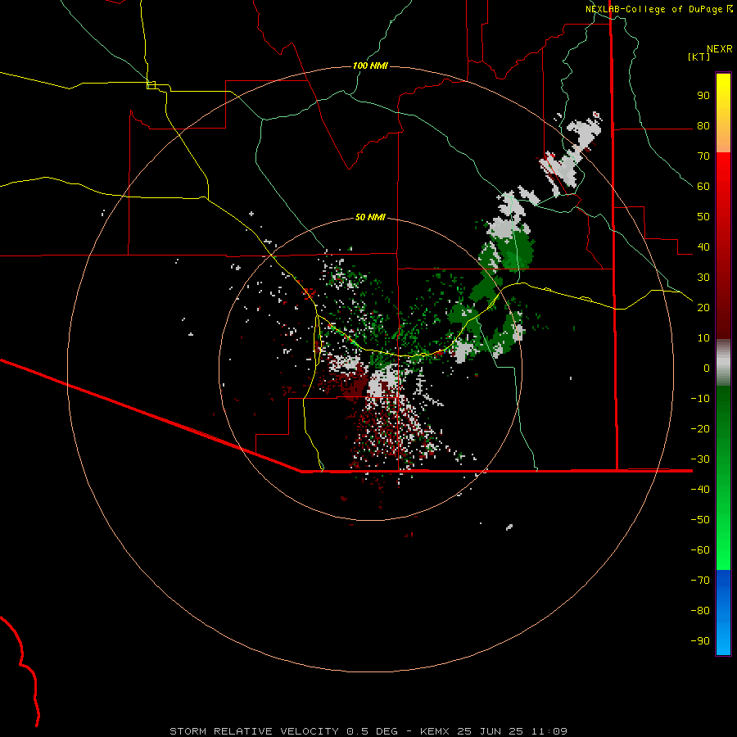Click the -30 value on velocity scale
The width and height of the screenshot is (737, 737).
700,459
